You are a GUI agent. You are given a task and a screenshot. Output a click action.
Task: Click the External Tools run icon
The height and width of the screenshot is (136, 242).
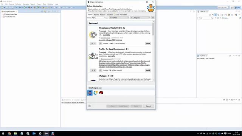point(29,8)
